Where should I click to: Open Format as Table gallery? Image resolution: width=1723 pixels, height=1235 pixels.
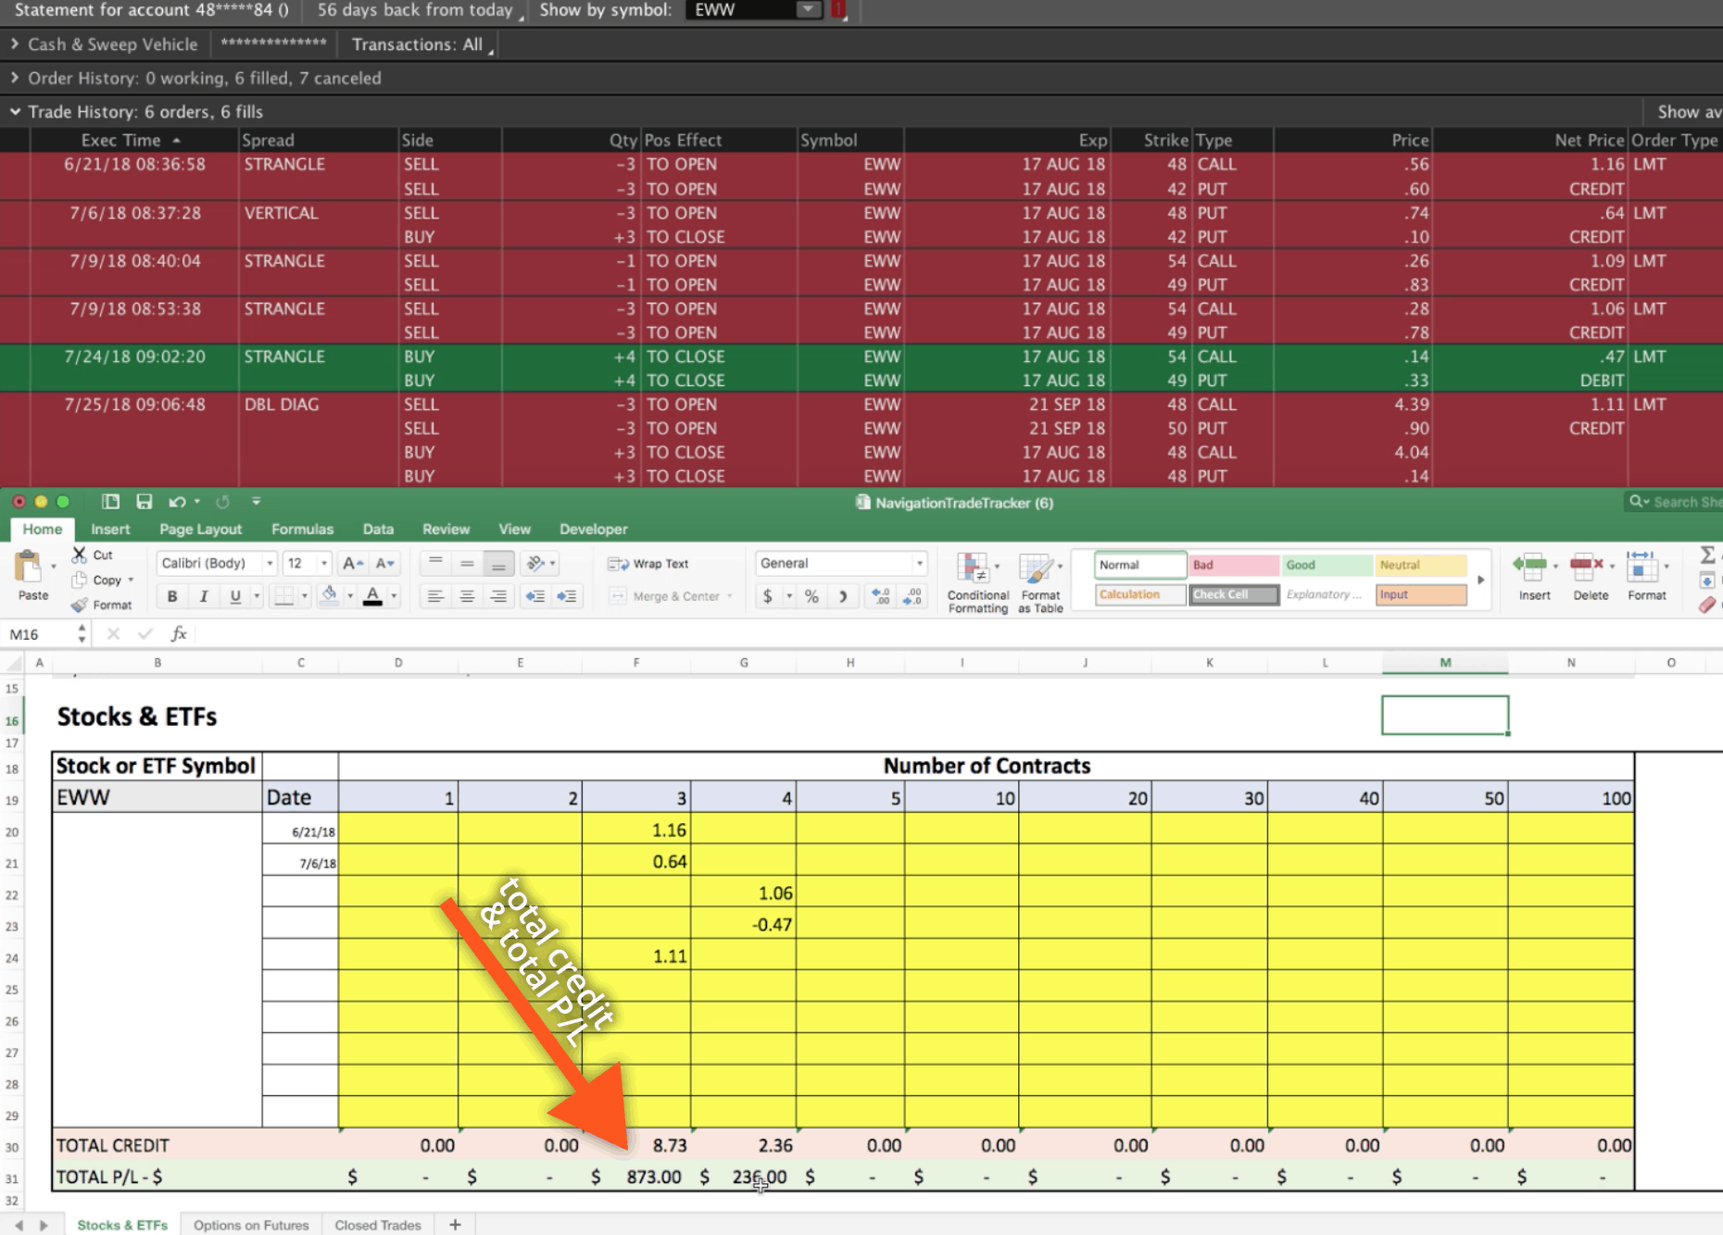(1039, 583)
